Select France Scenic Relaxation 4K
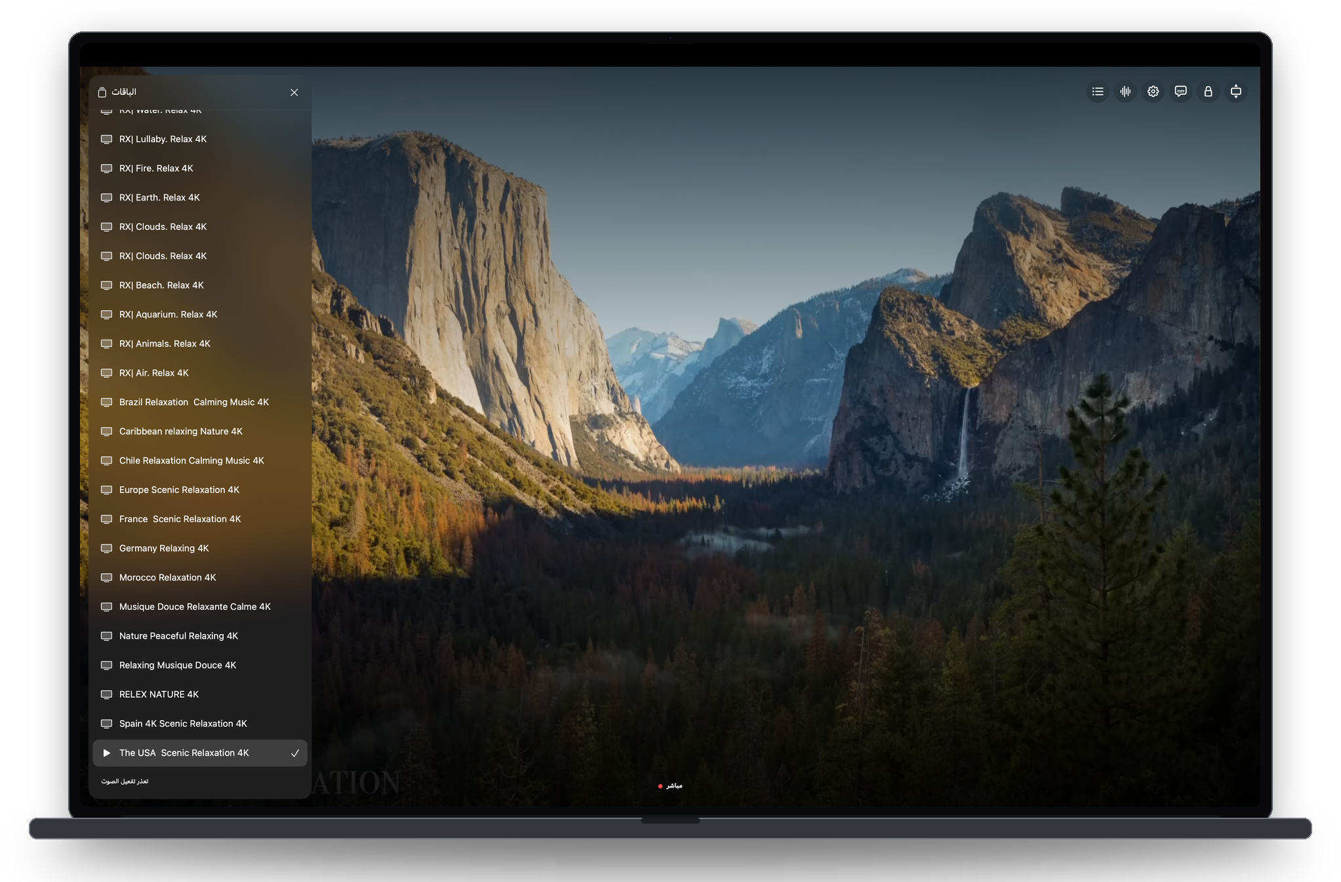The image size is (1341, 882). pos(200,519)
